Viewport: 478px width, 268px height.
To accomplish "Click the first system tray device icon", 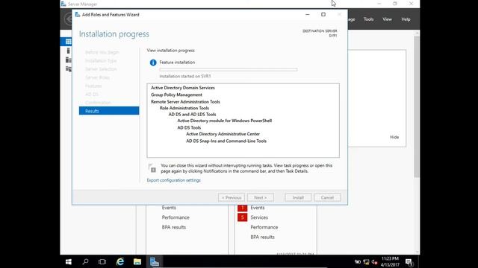I will tap(358, 262).
